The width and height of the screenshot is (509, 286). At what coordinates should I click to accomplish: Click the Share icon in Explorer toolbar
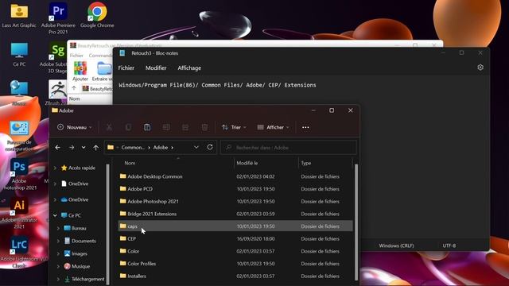(x=185, y=127)
